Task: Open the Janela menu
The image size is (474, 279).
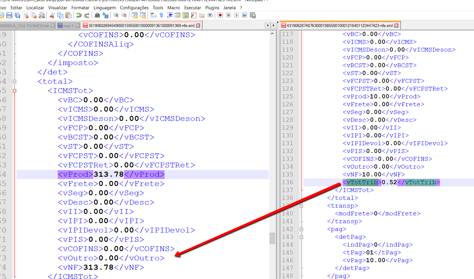Action: (x=229, y=8)
